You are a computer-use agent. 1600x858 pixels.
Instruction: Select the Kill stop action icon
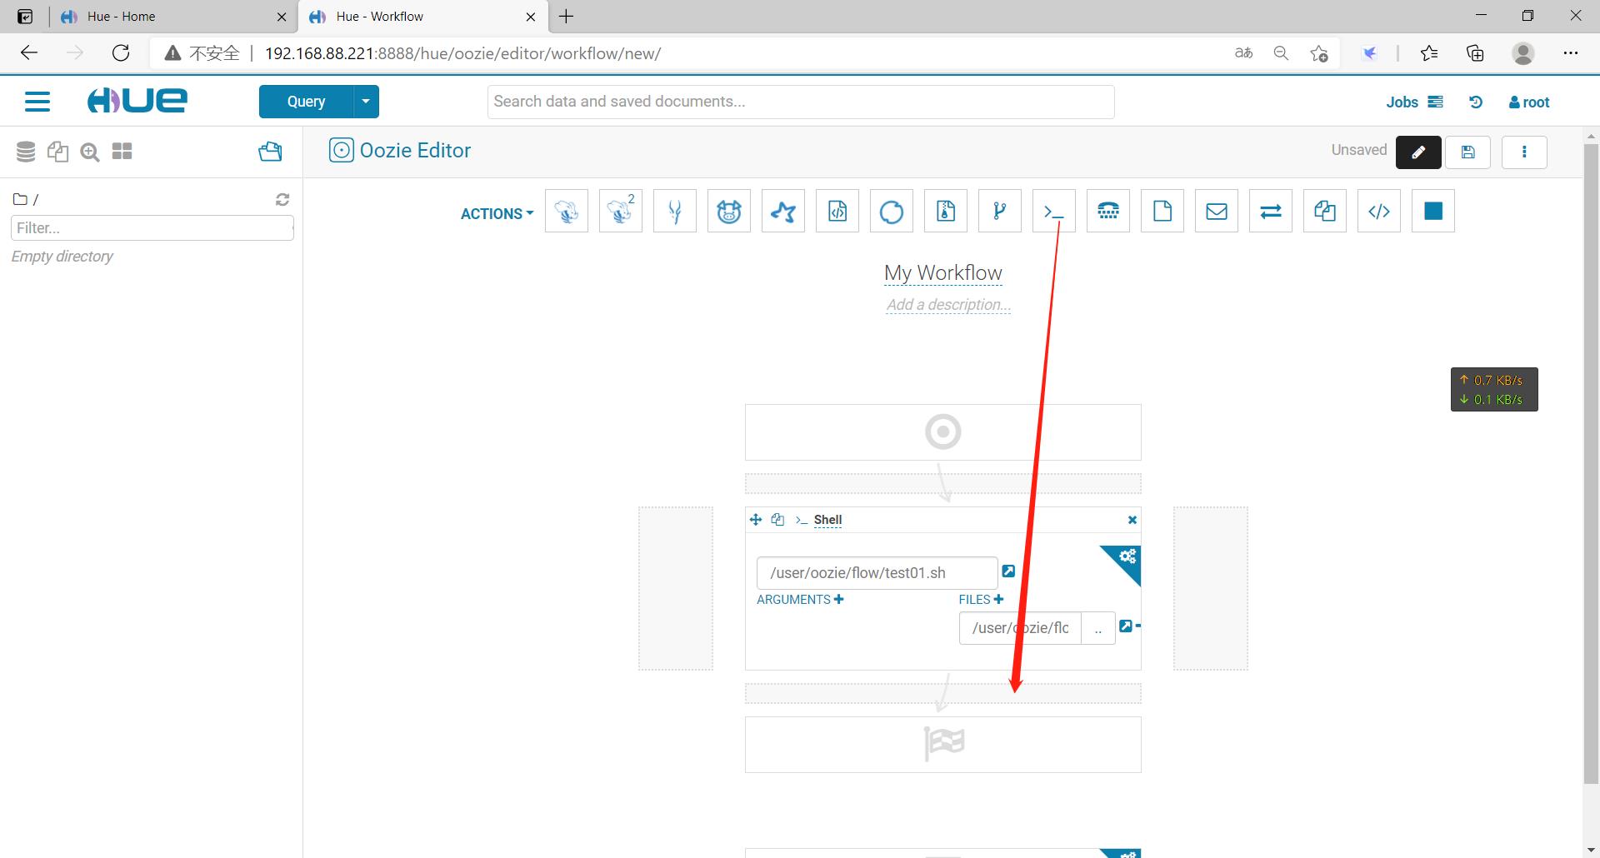(x=1433, y=212)
